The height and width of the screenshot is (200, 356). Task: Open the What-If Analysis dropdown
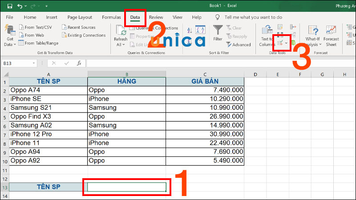point(313,36)
